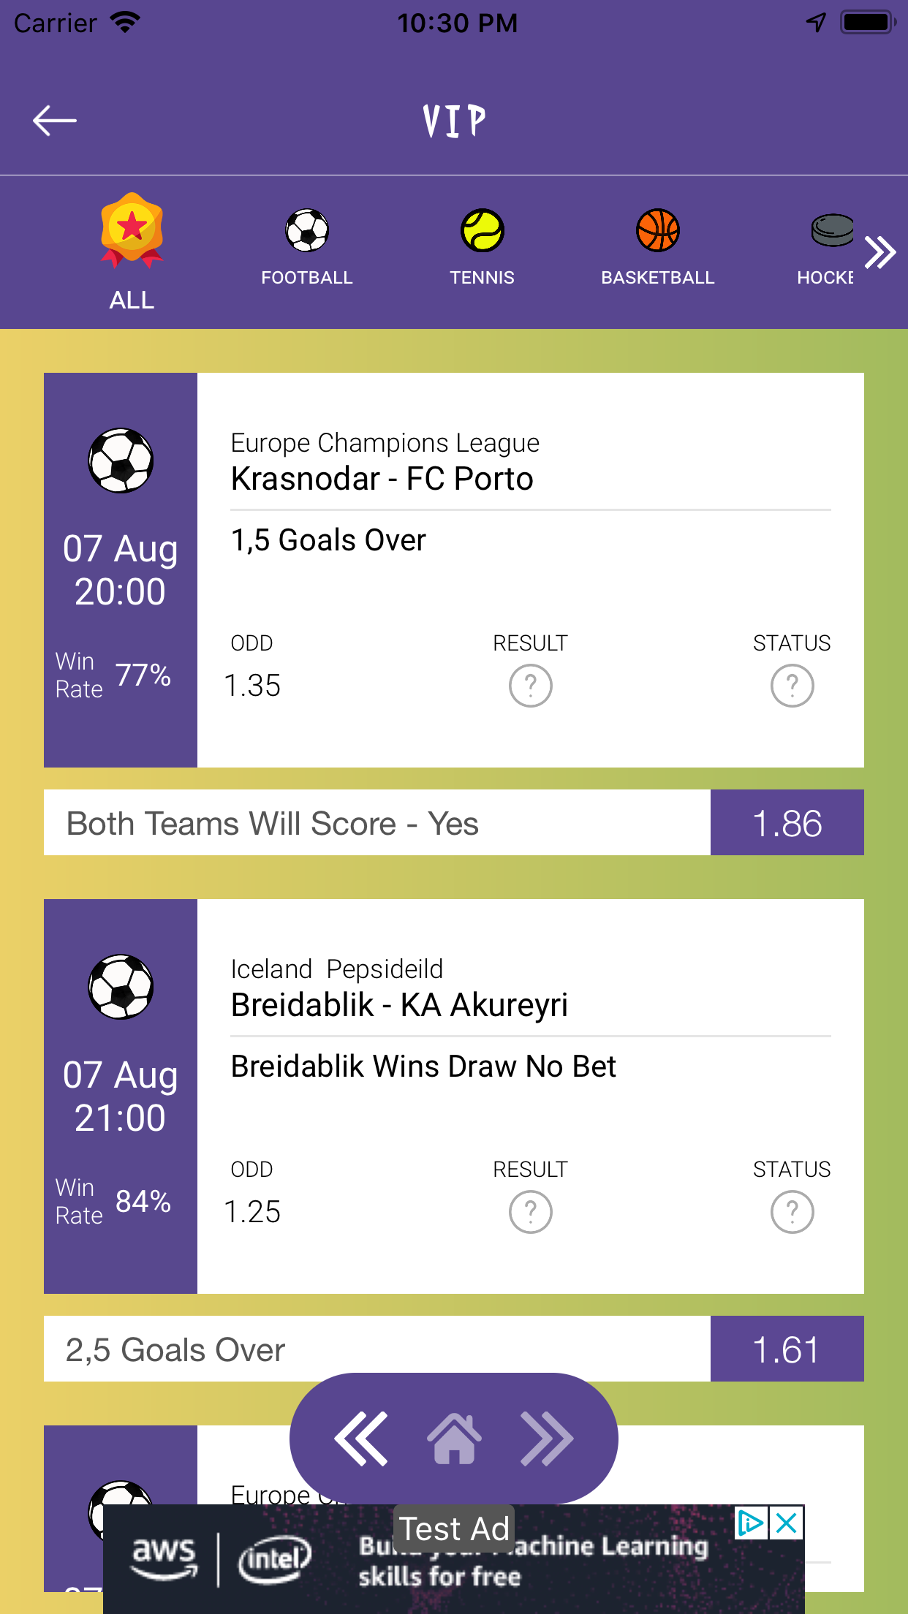The image size is (908, 1614).
Task: Go to previous page with double-left arrows
Action: [360, 1439]
